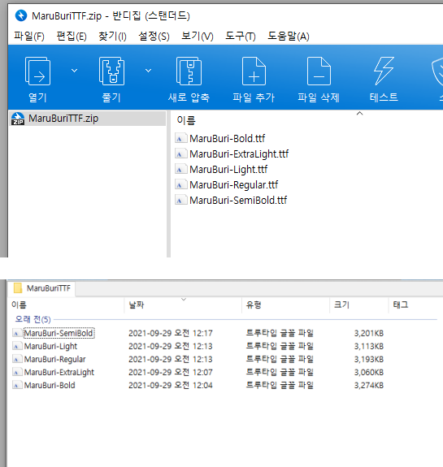Click the New Archive (새로 압축) icon
Screen dimensions: 443x467
point(189,71)
